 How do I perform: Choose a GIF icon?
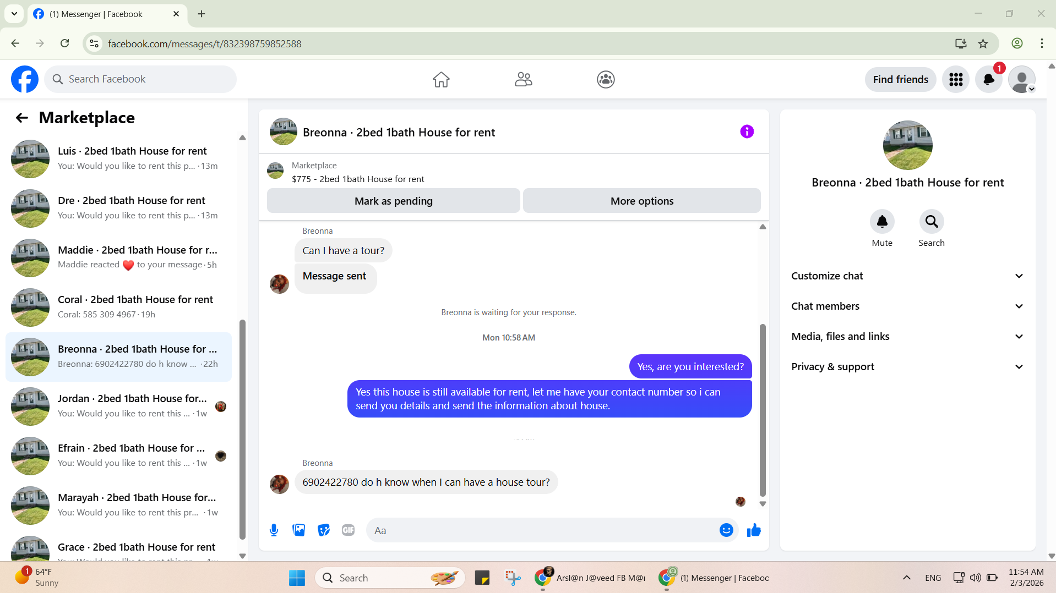tap(348, 530)
